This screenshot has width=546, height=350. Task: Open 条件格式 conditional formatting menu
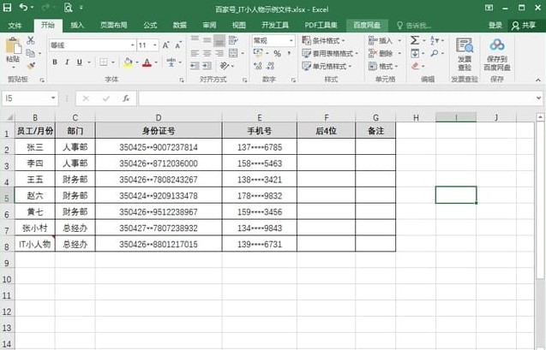pyautogui.click(x=323, y=41)
